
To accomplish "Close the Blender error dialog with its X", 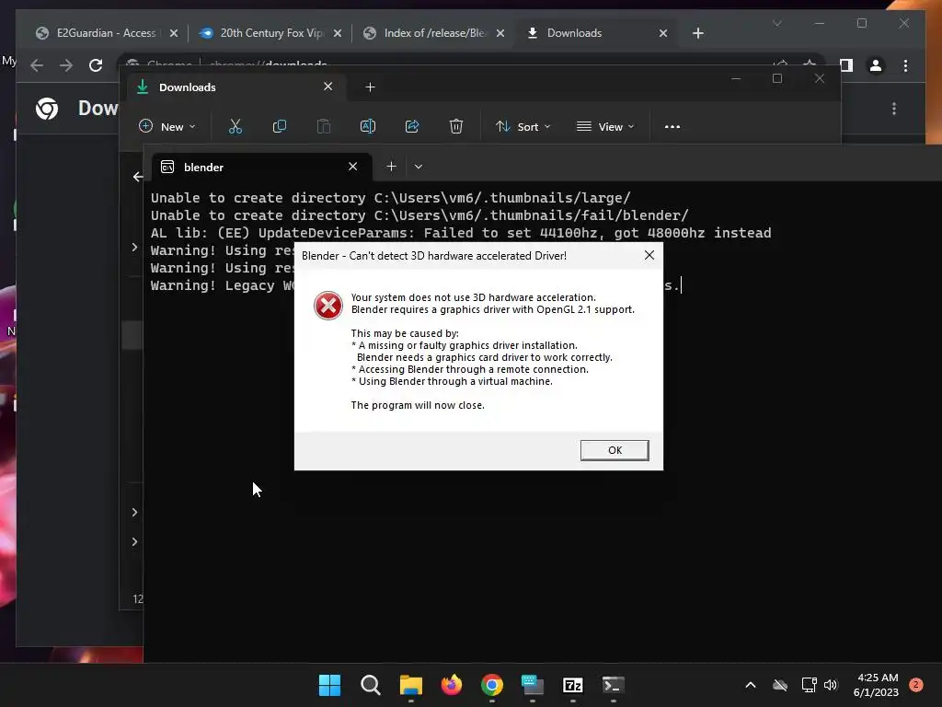I will 649,256.
